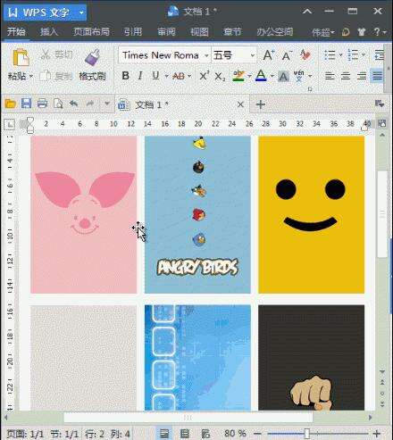Toggle strikethrough AB formatting

click(x=179, y=76)
